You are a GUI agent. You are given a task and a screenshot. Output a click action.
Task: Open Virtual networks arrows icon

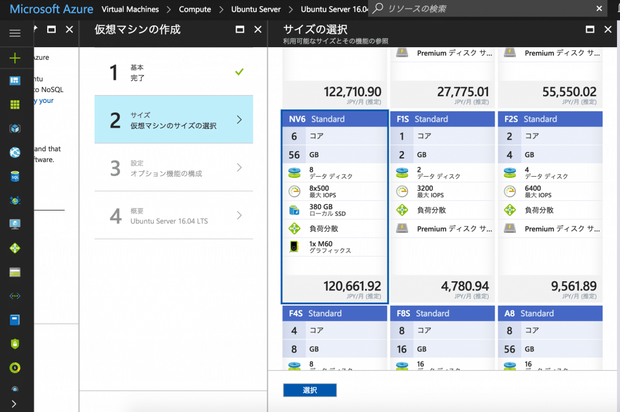coord(15,296)
